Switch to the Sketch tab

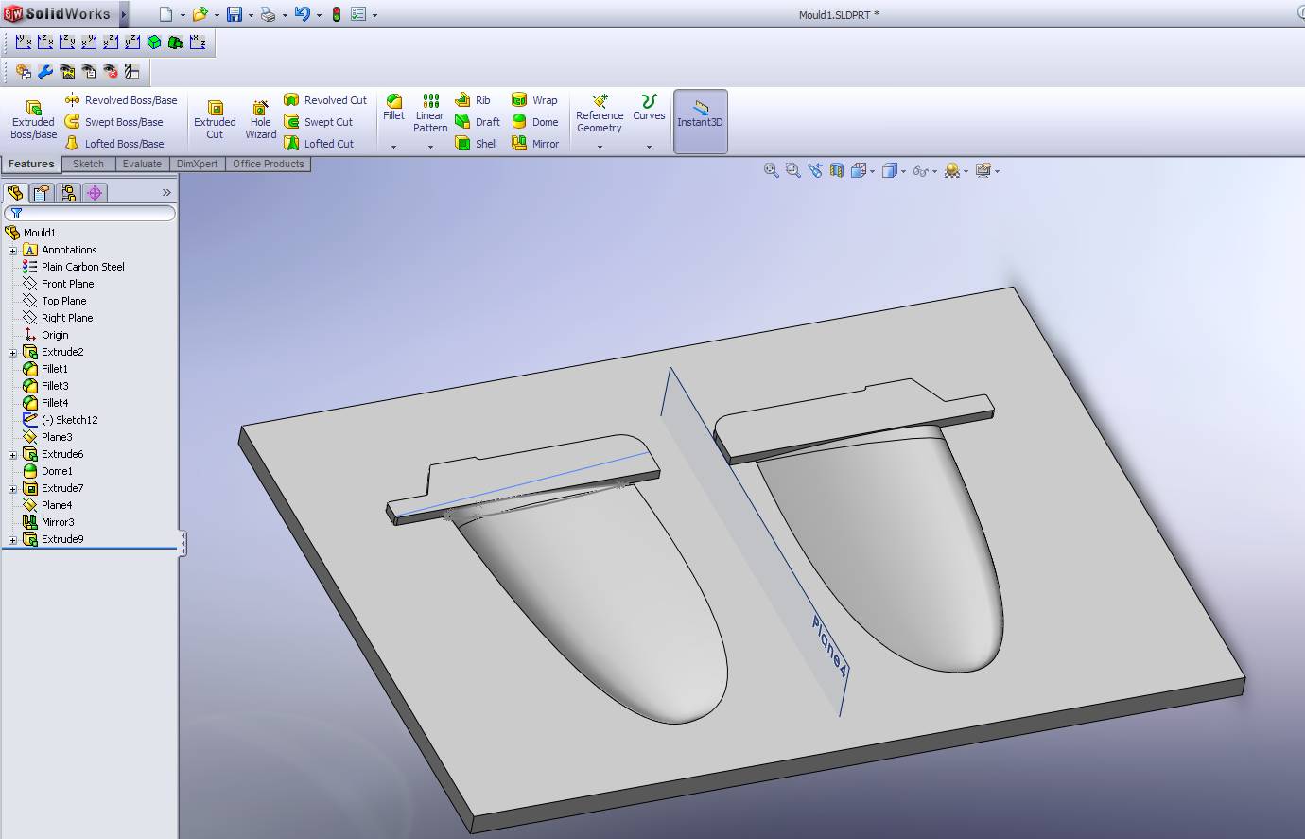pos(89,164)
